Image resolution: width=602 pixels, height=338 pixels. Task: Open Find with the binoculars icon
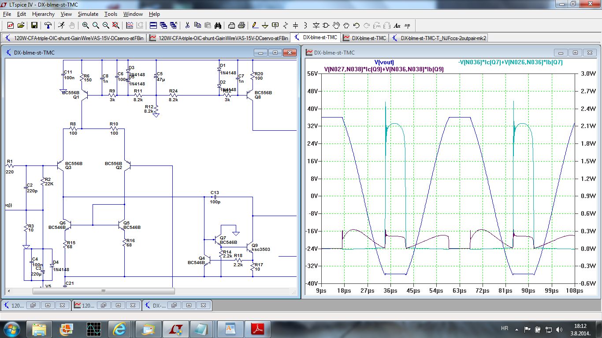click(x=218, y=25)
